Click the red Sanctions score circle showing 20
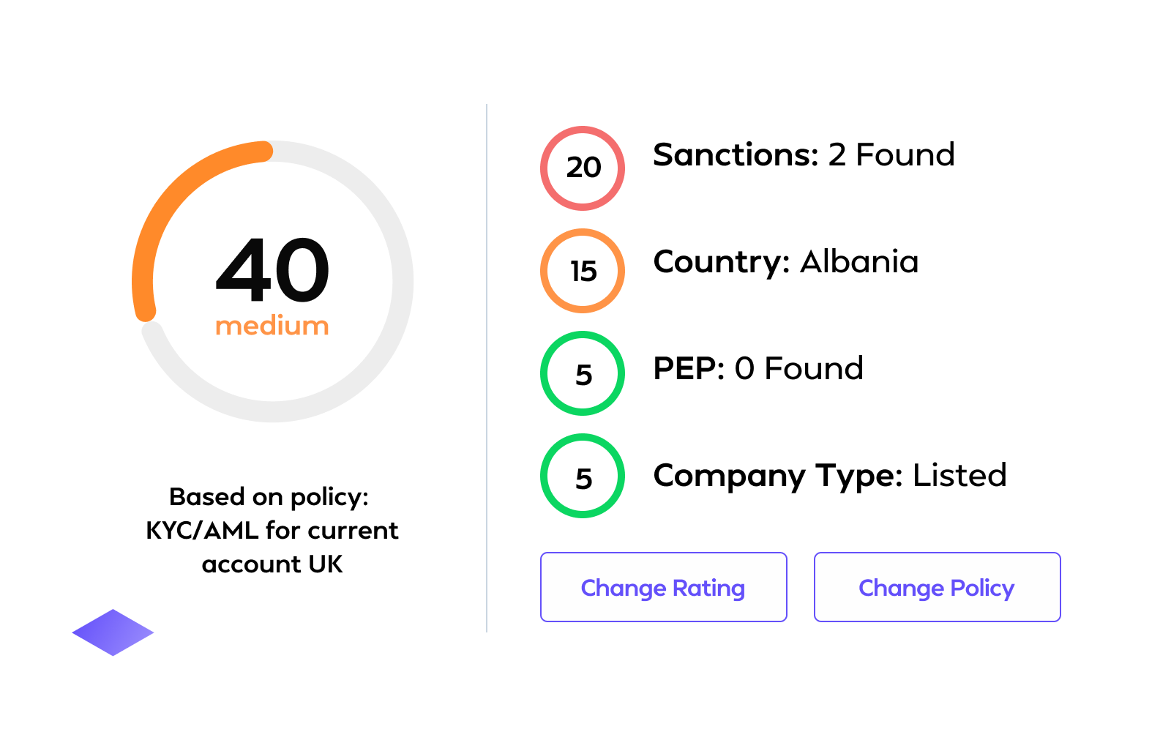The height and width of the screenshot is (732, 1171). point(583,168)
